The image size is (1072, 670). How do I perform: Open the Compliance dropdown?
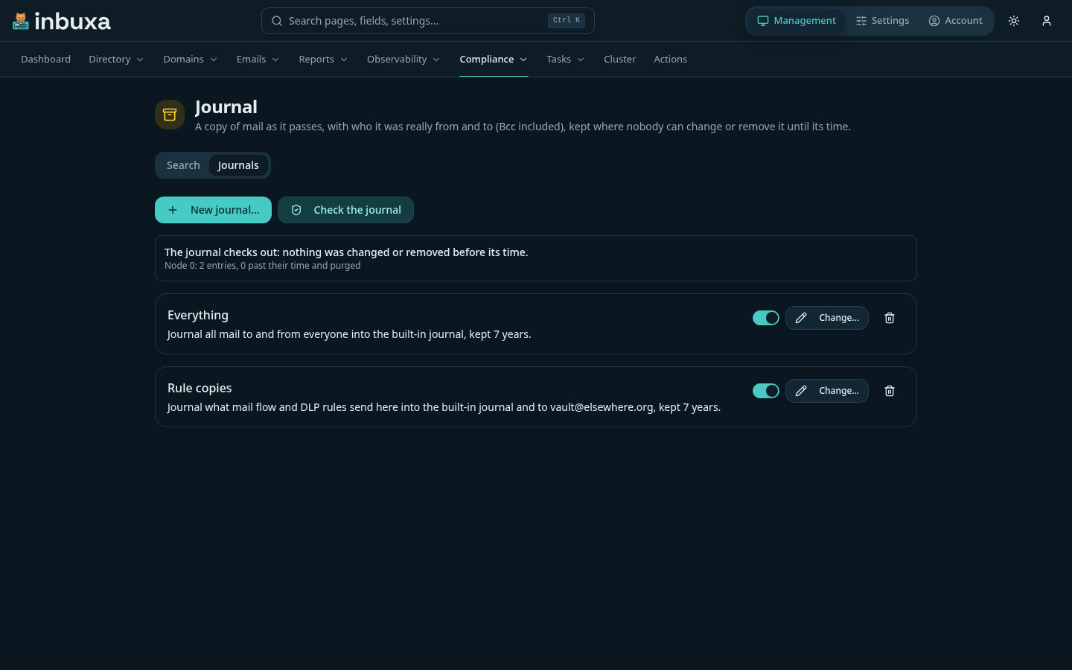pos(494,60)
